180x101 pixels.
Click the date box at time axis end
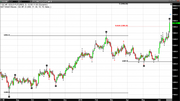tap(169, 100)
